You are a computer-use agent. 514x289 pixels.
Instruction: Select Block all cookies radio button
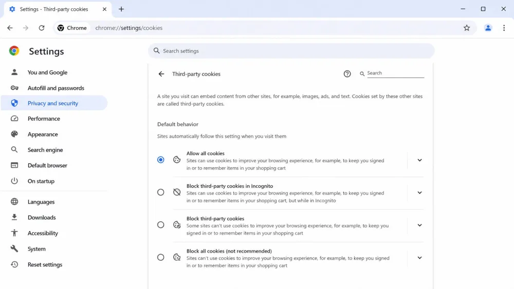(160, 257)
